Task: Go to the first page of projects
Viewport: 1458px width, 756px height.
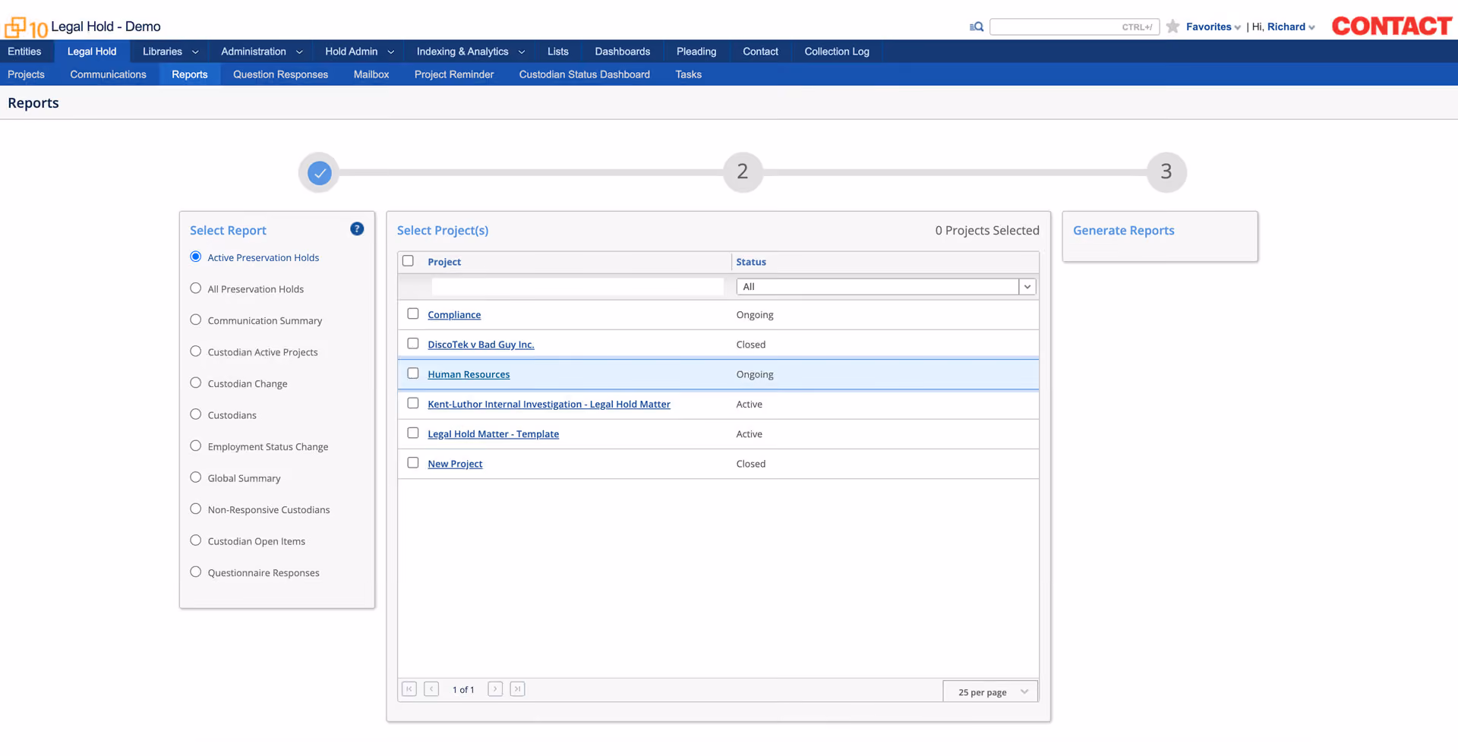Action: point(409,689)
